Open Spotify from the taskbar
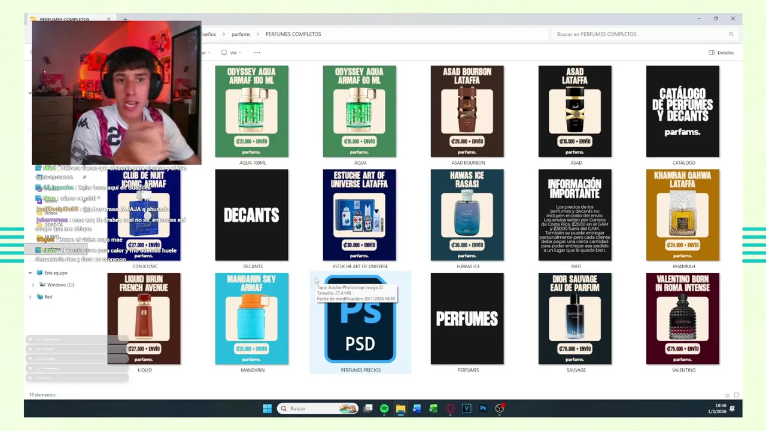 pos(384,408)
